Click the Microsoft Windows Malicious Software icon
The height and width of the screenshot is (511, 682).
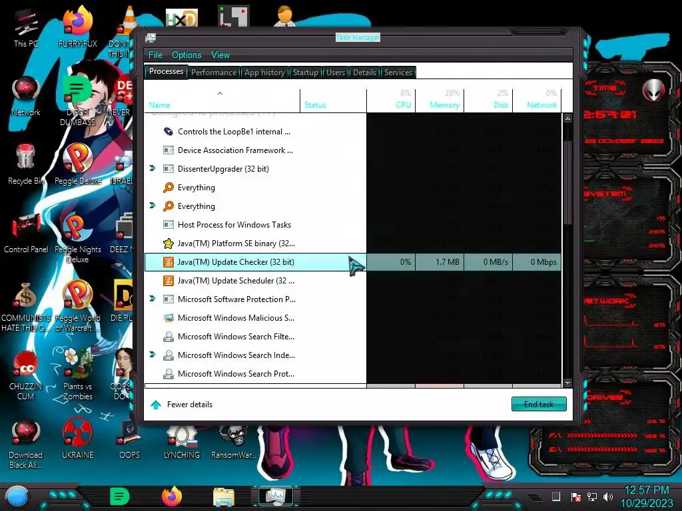click(169, 317)
